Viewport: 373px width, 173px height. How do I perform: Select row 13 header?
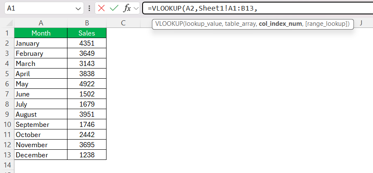click(x=7, y=155)
